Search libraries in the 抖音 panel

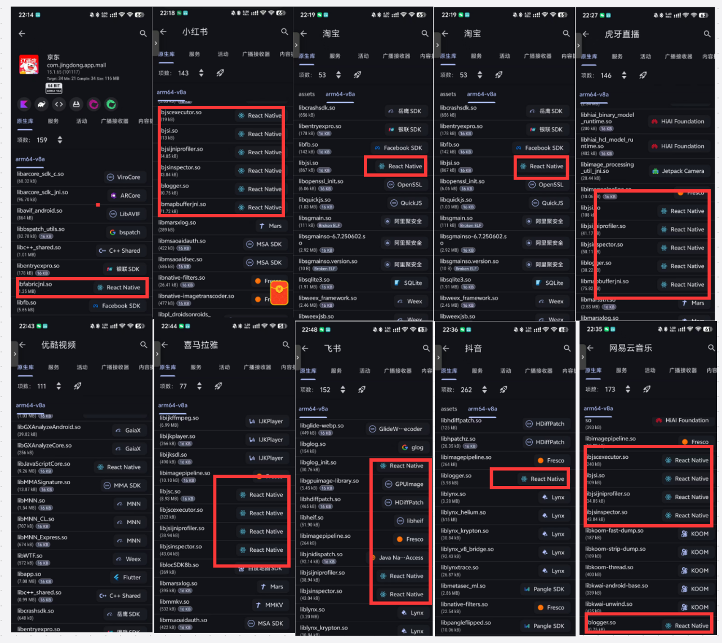coord(567,349)
